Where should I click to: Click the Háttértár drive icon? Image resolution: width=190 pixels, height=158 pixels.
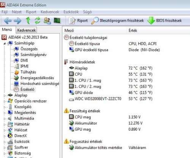click(x=10, y=124)
